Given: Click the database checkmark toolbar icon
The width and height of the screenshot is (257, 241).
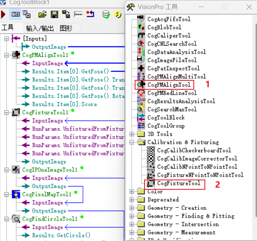Looking at the screenshot, I should point(106,14).
